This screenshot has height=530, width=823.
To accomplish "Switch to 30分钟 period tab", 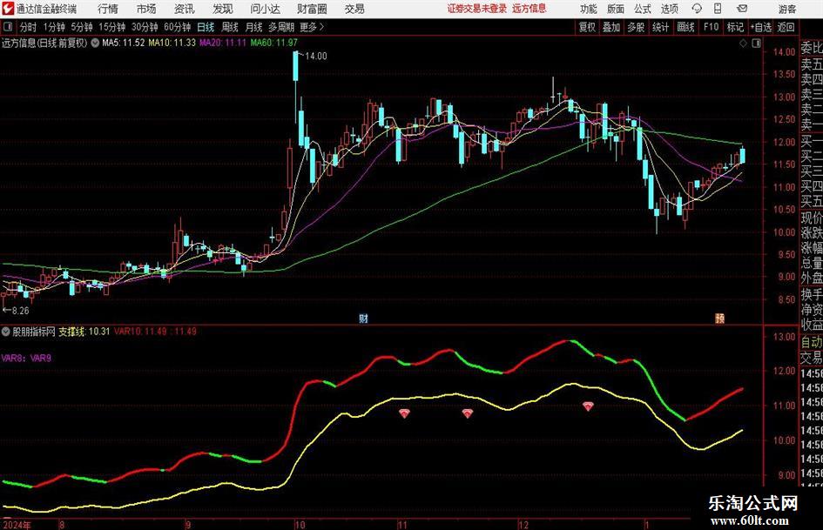I will coord(145,27).
